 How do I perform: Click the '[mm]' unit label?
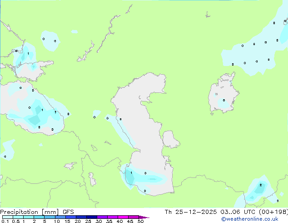50,212
